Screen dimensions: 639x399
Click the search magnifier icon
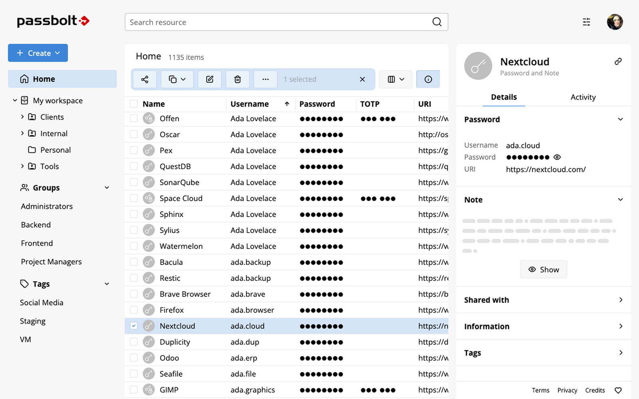pos(437,22)
